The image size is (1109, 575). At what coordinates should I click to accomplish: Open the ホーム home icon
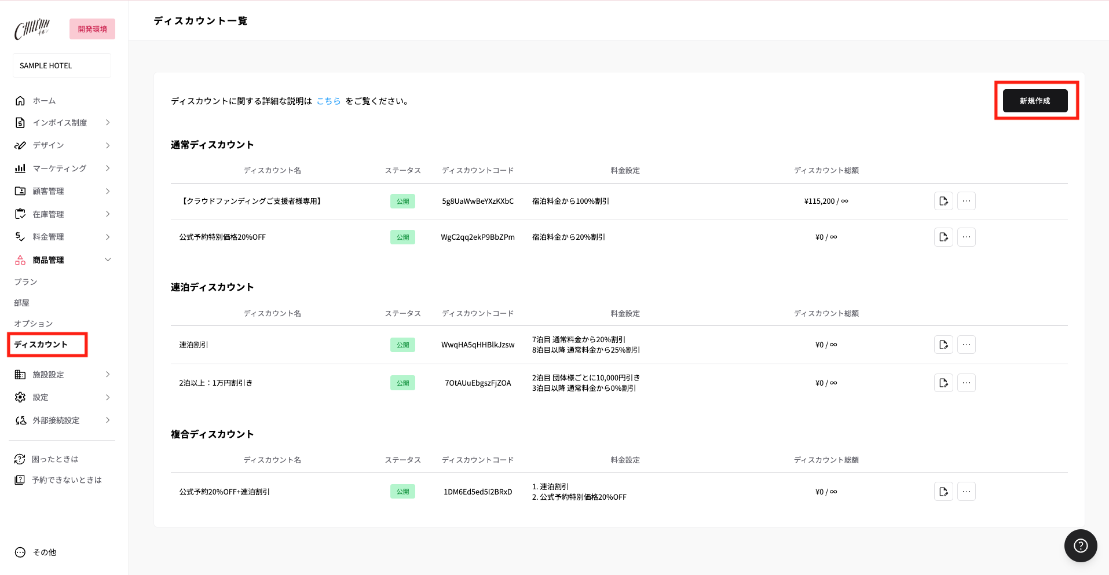(20, 101)
